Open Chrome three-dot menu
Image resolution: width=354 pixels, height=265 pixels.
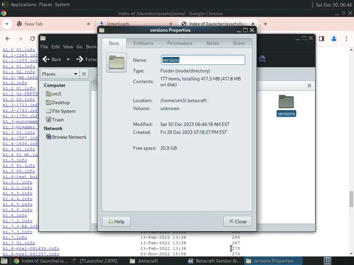pos(346,39)
